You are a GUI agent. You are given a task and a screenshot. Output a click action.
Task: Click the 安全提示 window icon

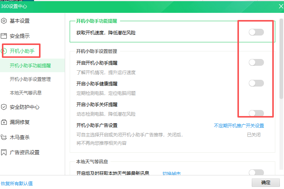click(4, 36)
